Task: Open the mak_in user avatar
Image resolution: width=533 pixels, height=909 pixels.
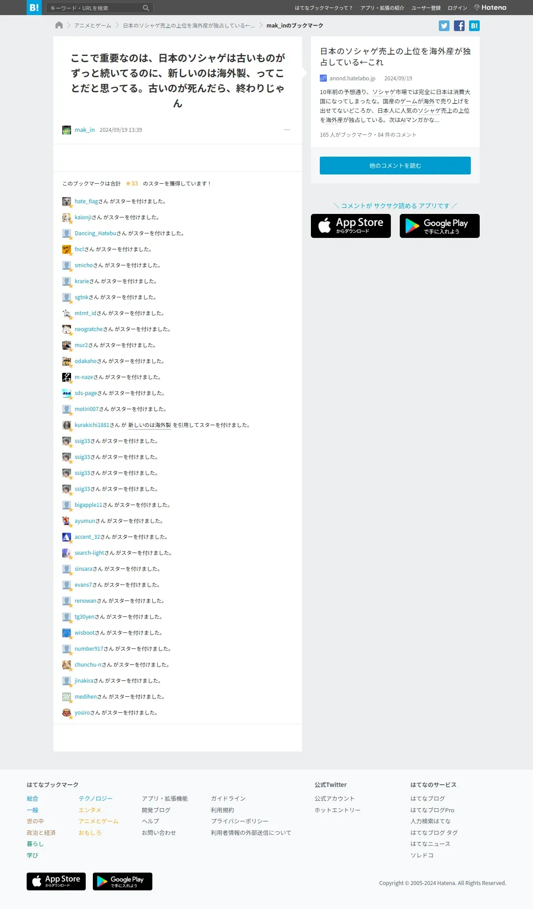Action: click(x=67, y=130)
